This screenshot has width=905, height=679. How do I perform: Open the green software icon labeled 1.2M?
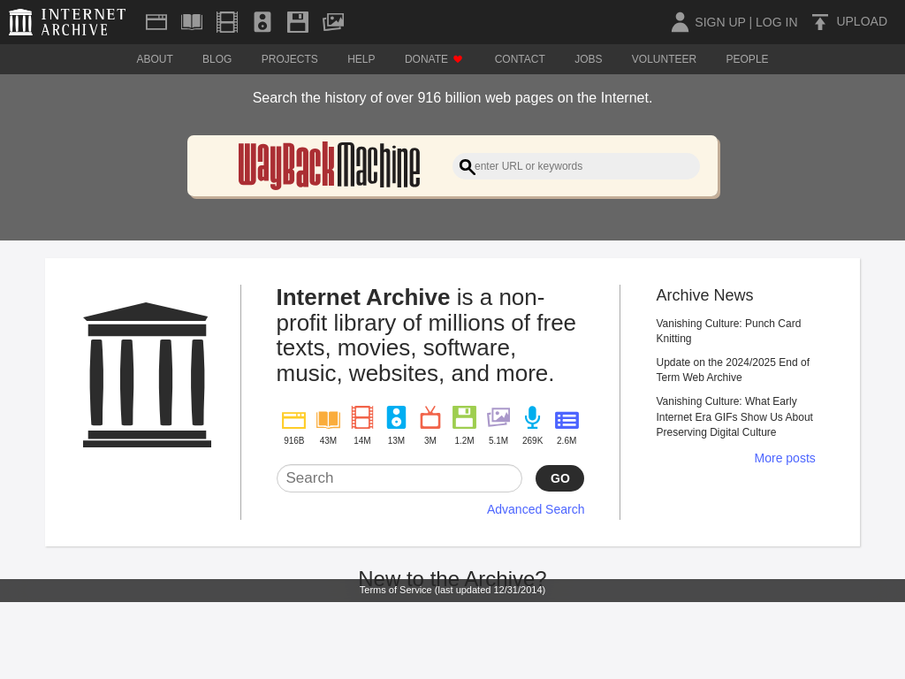tap(464, 417)
